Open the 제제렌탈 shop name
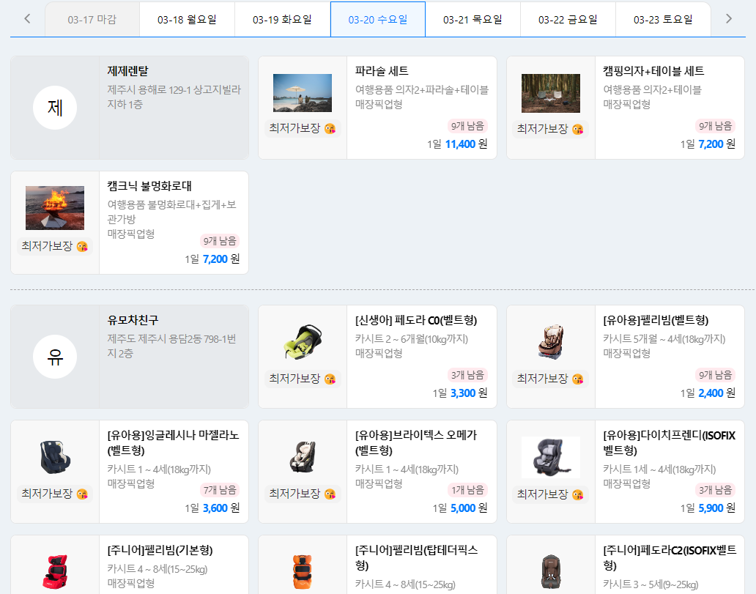Viewport: 756px width, 594px height. pos(127,71)
